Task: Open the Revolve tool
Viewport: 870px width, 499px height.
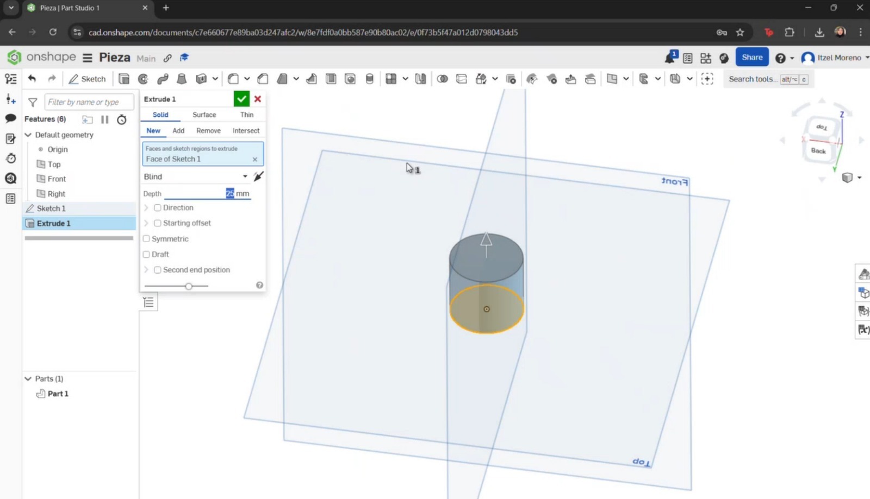Action: pyautogui.click(x=142, y=79)
